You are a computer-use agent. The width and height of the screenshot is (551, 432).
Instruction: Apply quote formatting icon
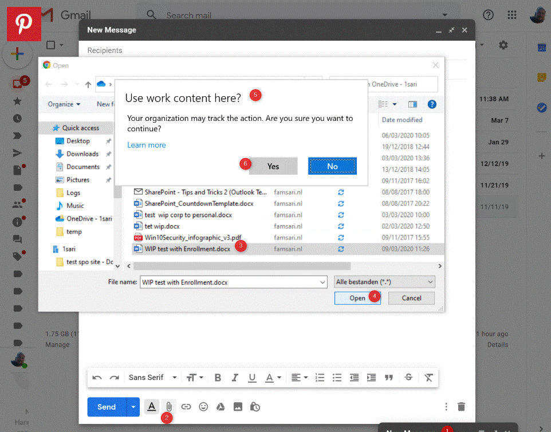tap(389, 378)
